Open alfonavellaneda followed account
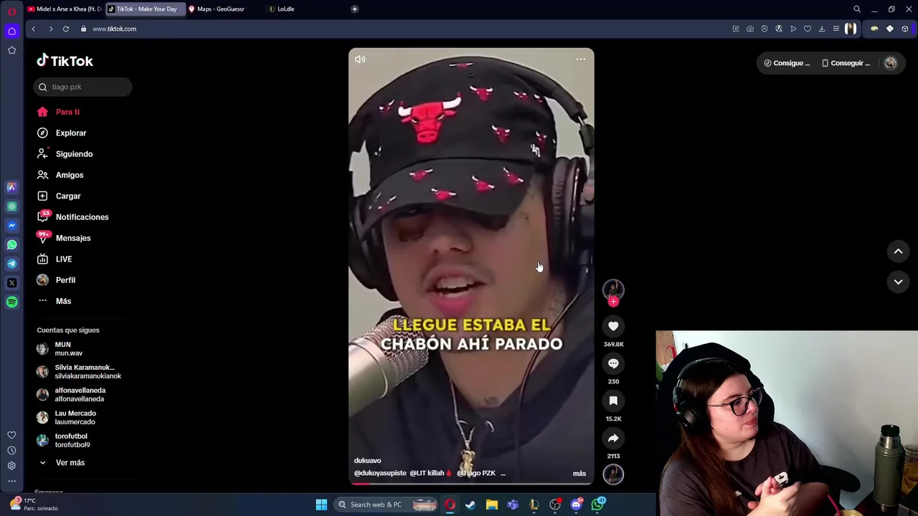918x516 pixels. [72, 395]
